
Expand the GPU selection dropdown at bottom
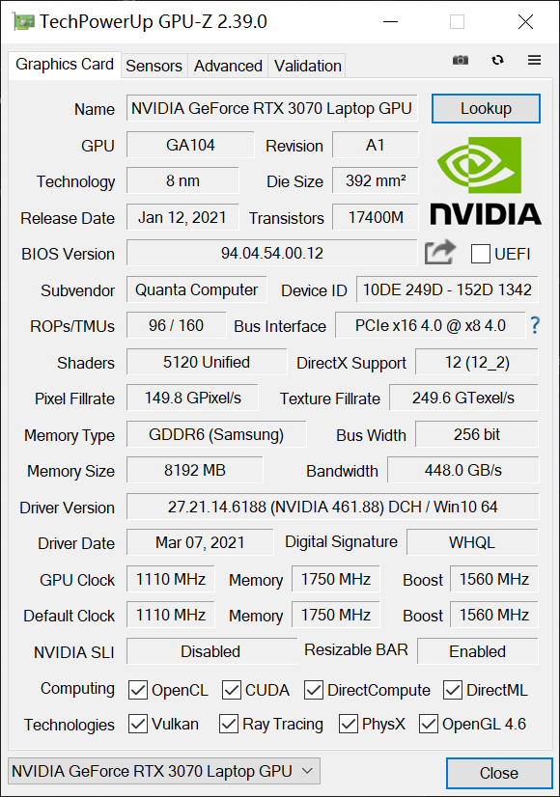(164, 771)
